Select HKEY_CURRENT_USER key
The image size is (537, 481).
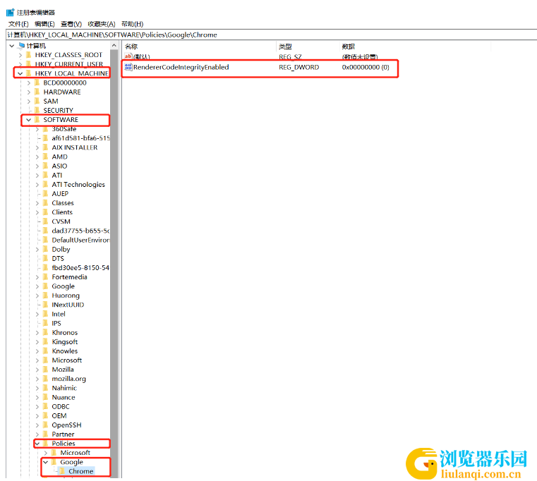(x=69, y=64)
